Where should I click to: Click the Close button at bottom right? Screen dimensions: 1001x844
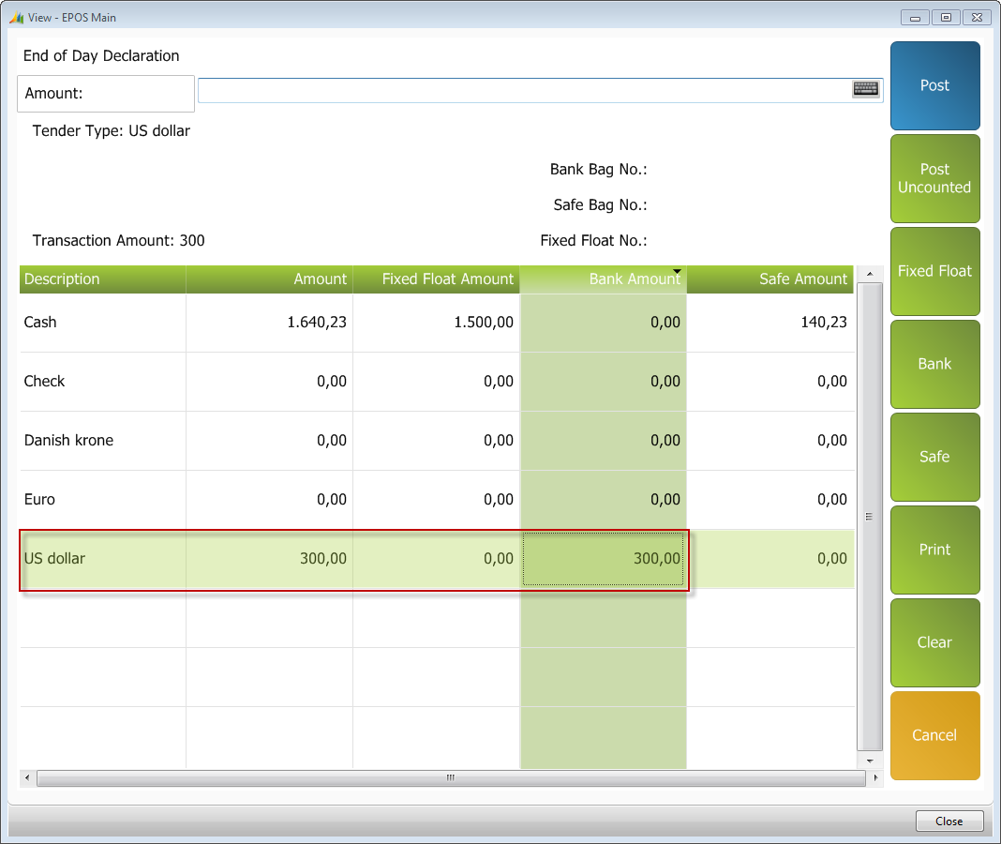click(x=949, y=821)
